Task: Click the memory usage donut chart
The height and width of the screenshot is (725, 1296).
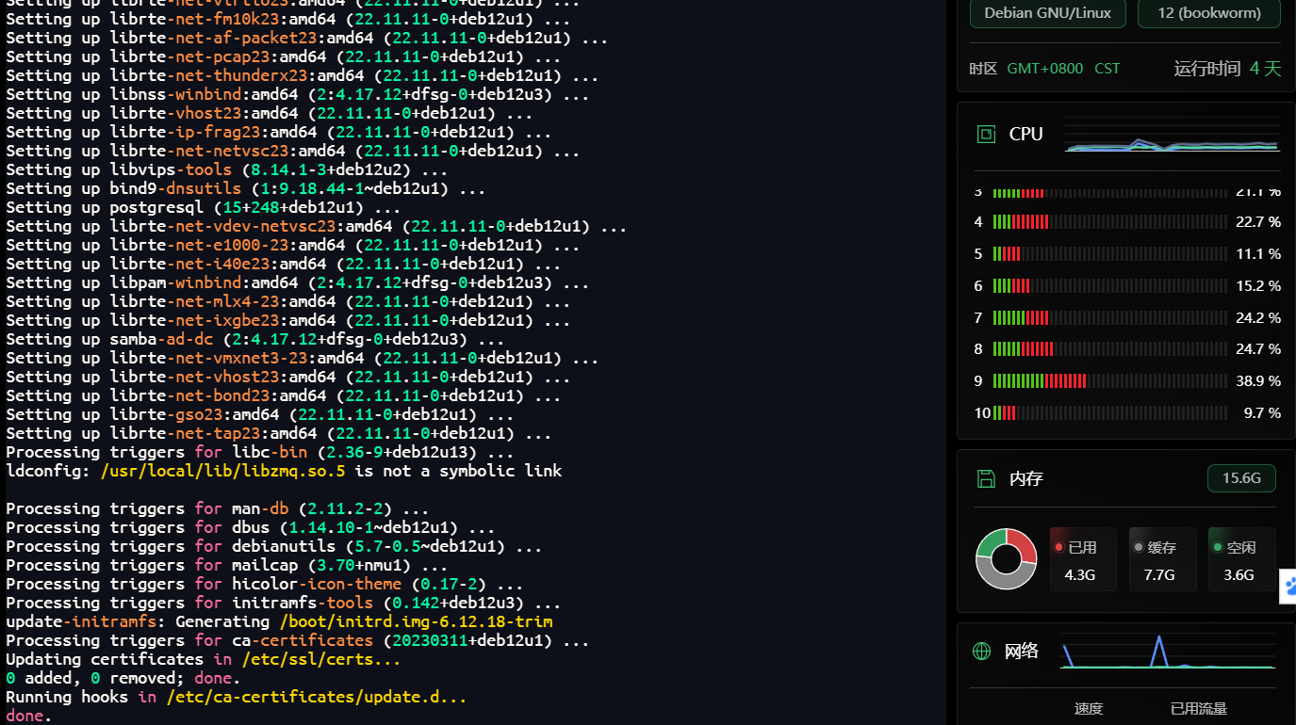Action: (x=1007, y=558)
